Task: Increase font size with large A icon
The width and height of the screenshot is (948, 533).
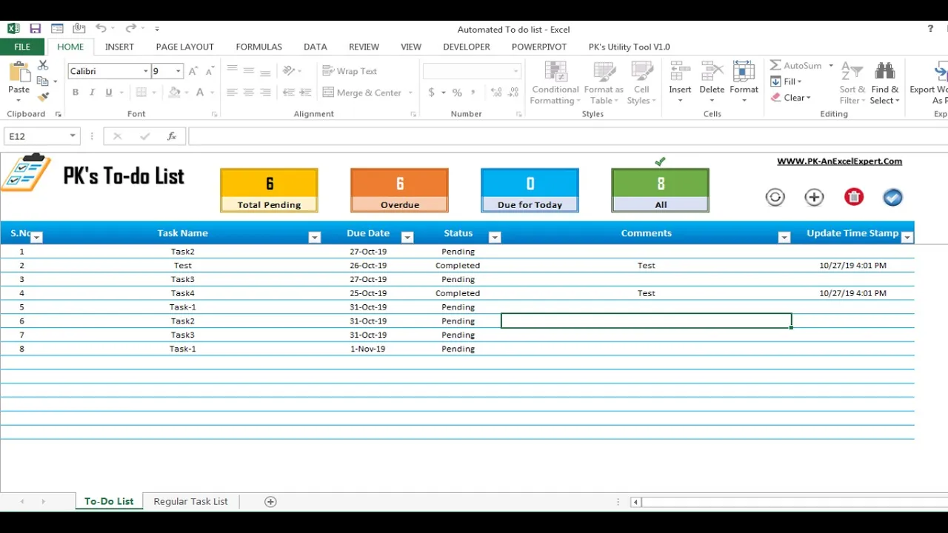Action: click(193, 71)
